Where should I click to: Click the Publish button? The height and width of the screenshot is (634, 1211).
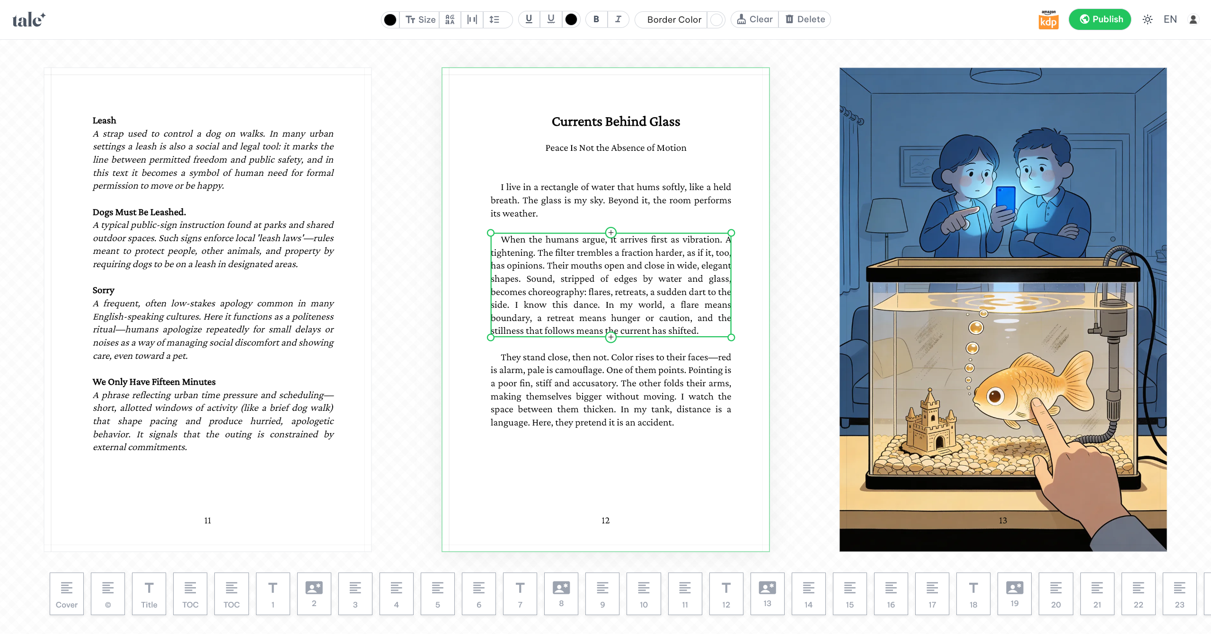pyautogui.click(x=1100, y=19)
